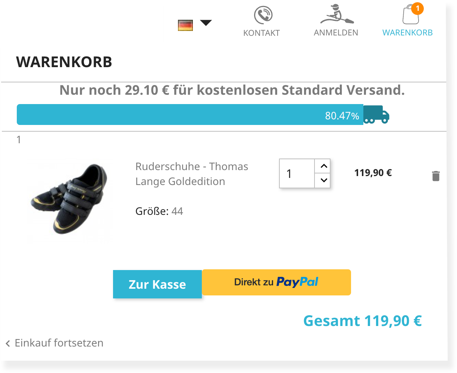Image resolution: width=457 pixels, height=373 pixels.
Task: Increase quantity with the up arrow
Action: [323, 166]
